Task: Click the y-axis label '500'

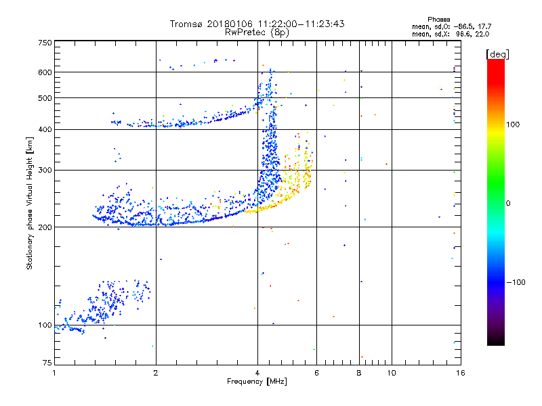Action: click(x=45, y=98)
